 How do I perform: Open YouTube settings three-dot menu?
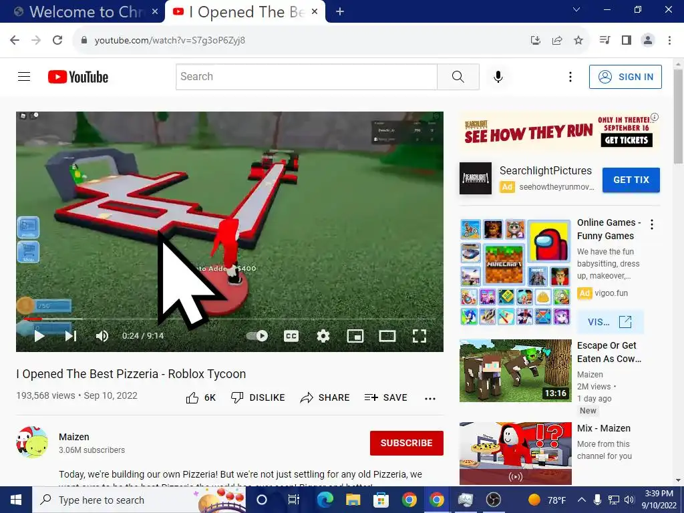coord(570,77)
